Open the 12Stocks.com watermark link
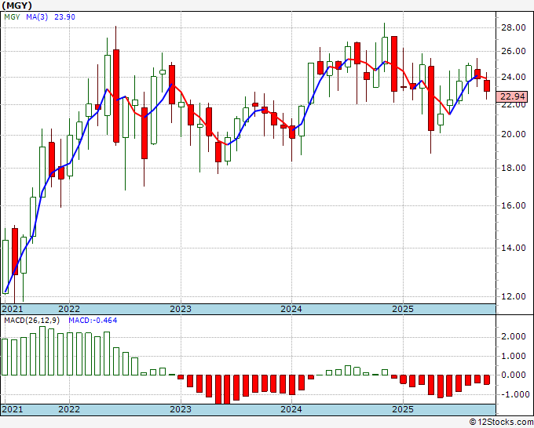 (501, 423)
